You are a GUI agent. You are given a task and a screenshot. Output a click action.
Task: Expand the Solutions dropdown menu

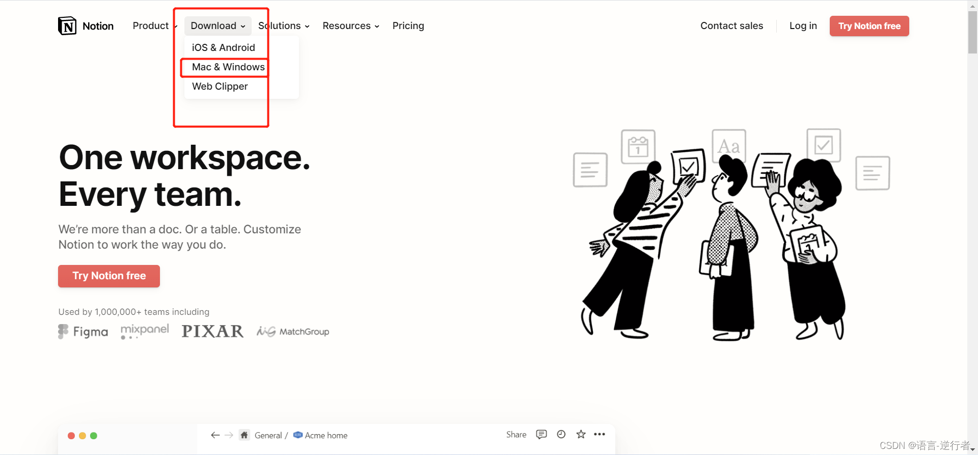(284, 26)
